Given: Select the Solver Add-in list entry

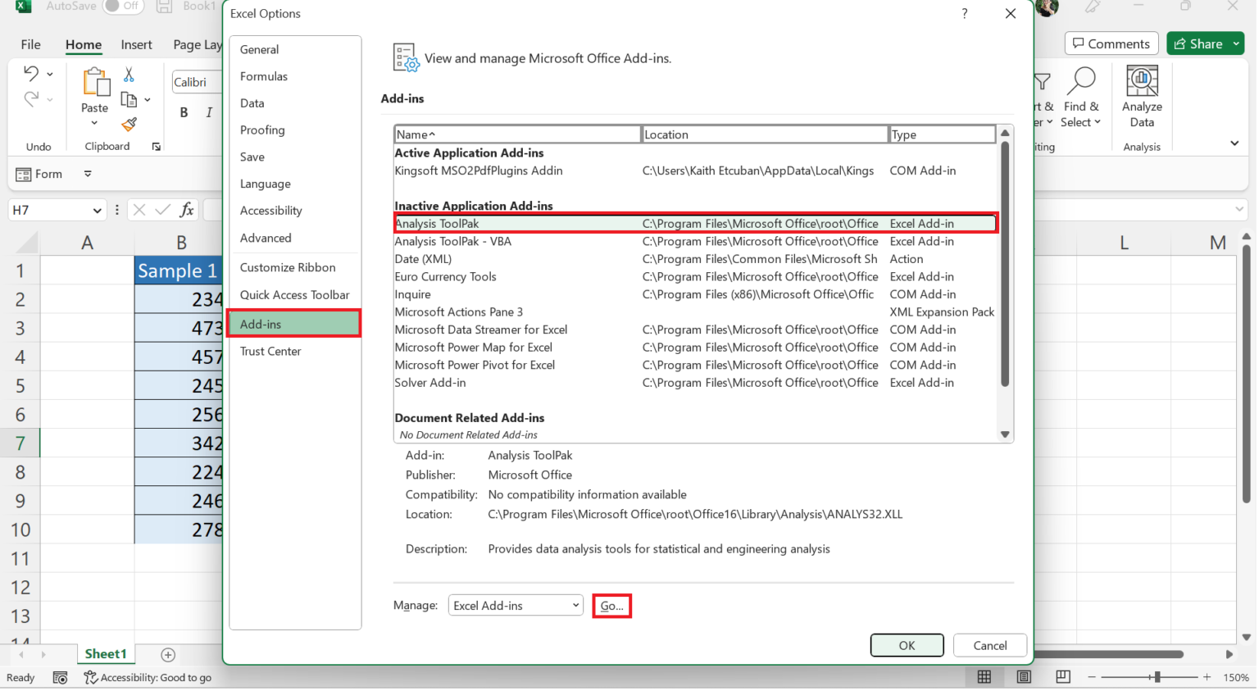Looking at the screenshot, I should tap(430, 382).
